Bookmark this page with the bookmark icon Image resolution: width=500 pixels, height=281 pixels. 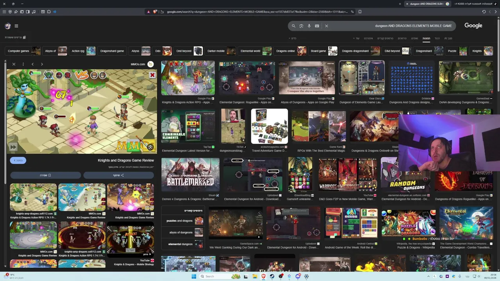point(360,12)
